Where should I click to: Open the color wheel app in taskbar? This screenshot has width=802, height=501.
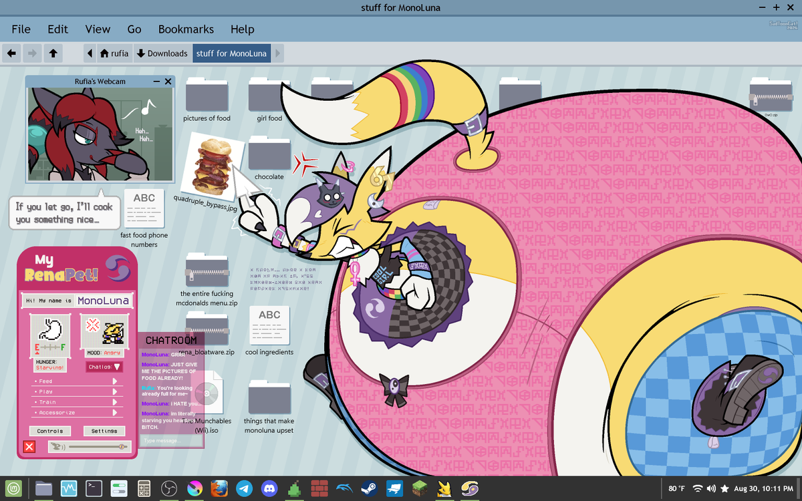(x=194, y=488)
